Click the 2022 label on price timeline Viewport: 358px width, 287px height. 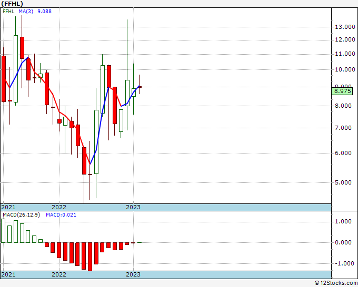pyautogui.click(x=59, y=207)
